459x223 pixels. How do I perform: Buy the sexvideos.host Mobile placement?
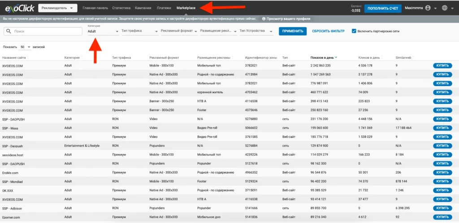(x=442, y=155)
